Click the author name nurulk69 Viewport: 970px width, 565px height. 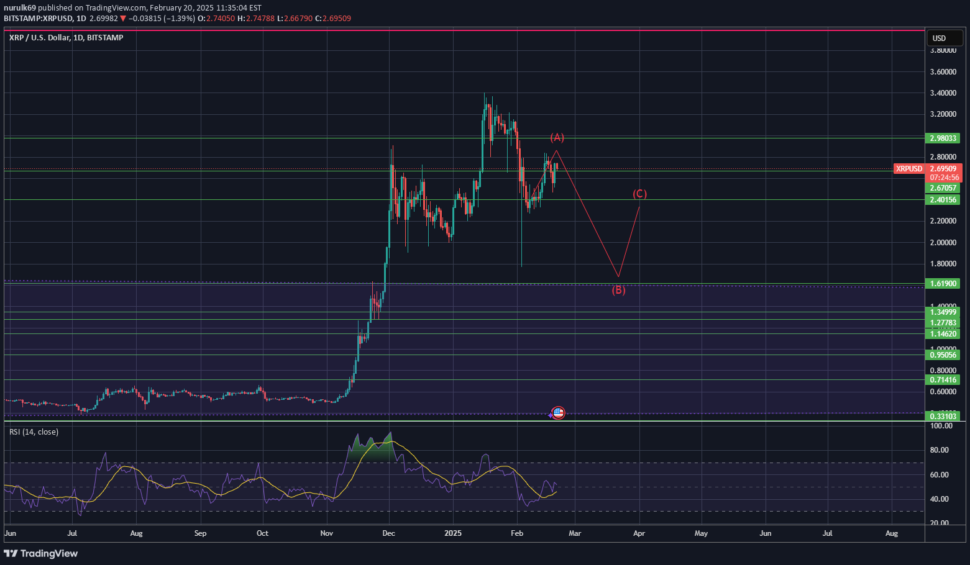tap(20, 8)
